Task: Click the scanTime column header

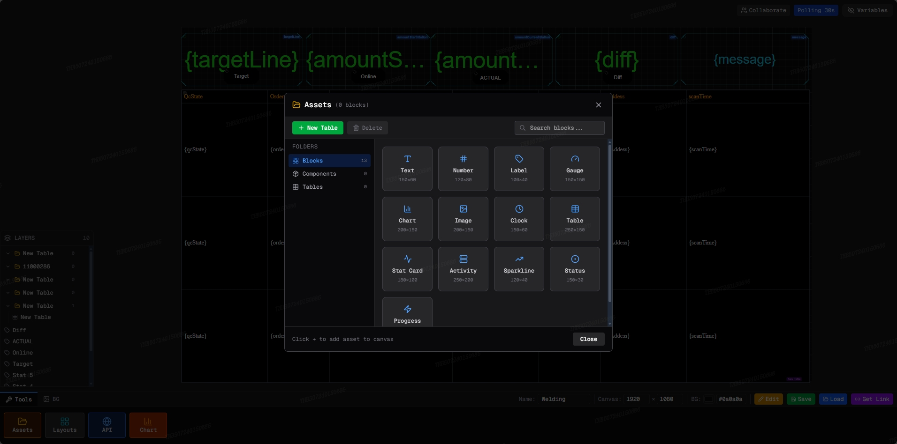Action: 700,96
